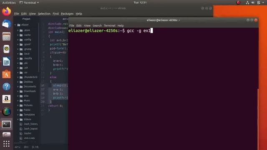This screenshot has width=267, height=150.
Task: Open Atom's Edit menu
Action: point(24,14)
